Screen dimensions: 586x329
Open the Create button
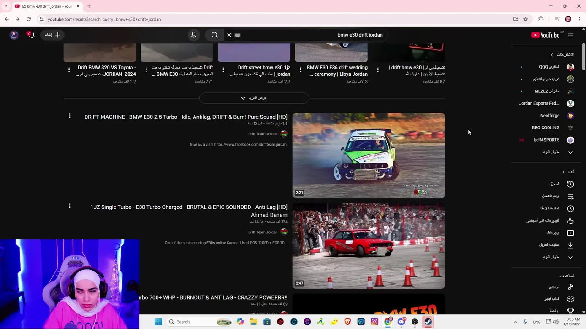[53, 35]
